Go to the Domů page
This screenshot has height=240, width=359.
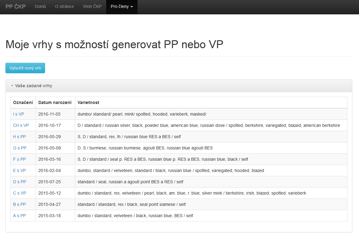click(x=40, y=7)
